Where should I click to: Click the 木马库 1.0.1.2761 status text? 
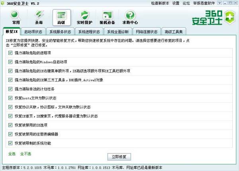point(59,168)
